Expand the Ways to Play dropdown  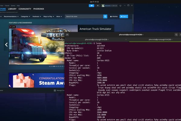[x=49, y=16]
